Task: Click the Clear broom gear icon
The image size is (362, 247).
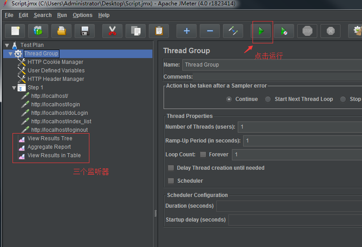Action: coord(357,31)
